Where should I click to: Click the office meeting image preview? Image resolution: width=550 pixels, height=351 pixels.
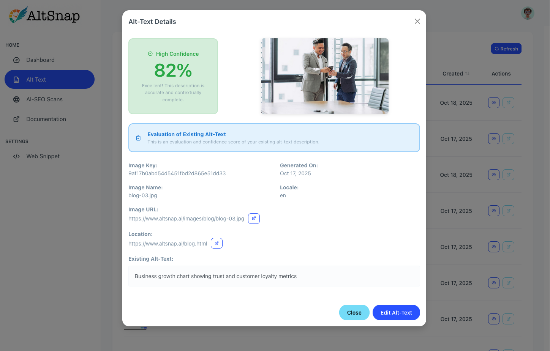pyautogui.click(x=324, y=76)
